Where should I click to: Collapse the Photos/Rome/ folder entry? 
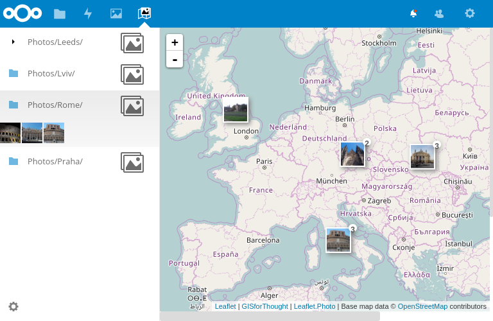(55, 105)
